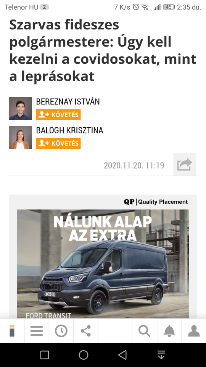Open the latest news clock icon
Image resolution: width=206 pixels, height=367 pixels.
(x=61, y=331)
